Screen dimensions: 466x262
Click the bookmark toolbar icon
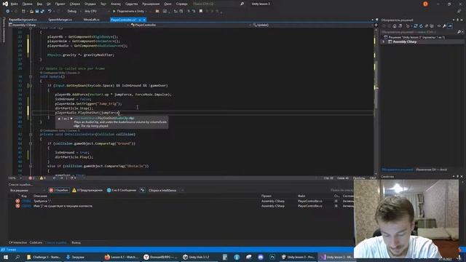tap(201, 12)
